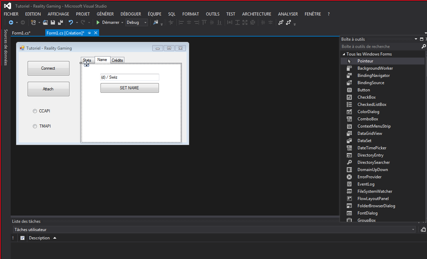Open the Sources de données side panel
The height and width of the screenshot is (259, 427).
tap(6, 47)
